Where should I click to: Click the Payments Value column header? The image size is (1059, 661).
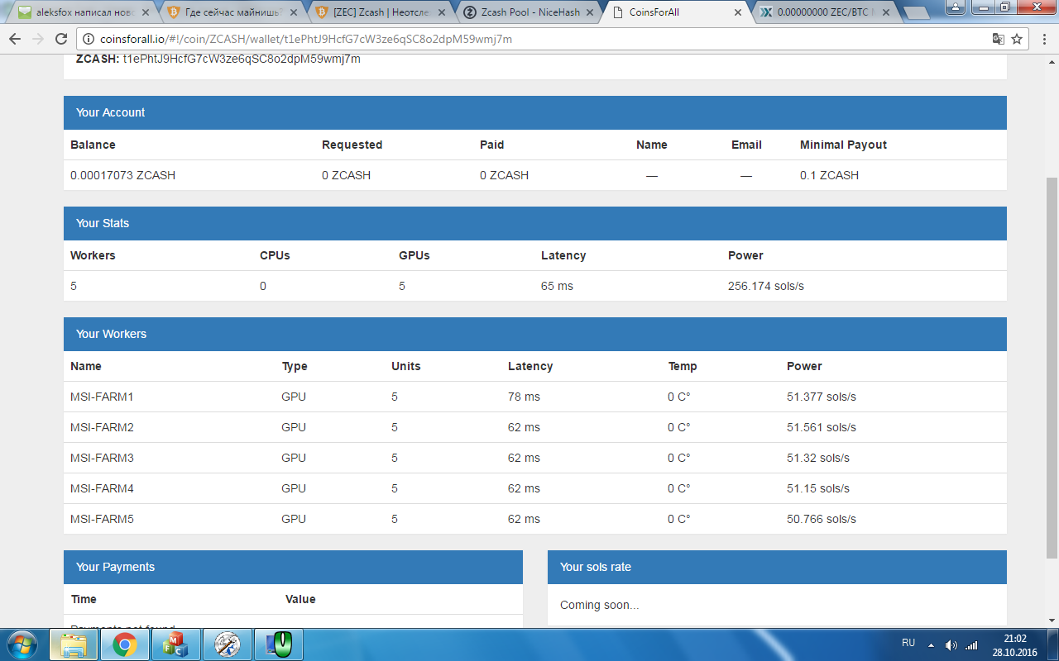[300, 599]
